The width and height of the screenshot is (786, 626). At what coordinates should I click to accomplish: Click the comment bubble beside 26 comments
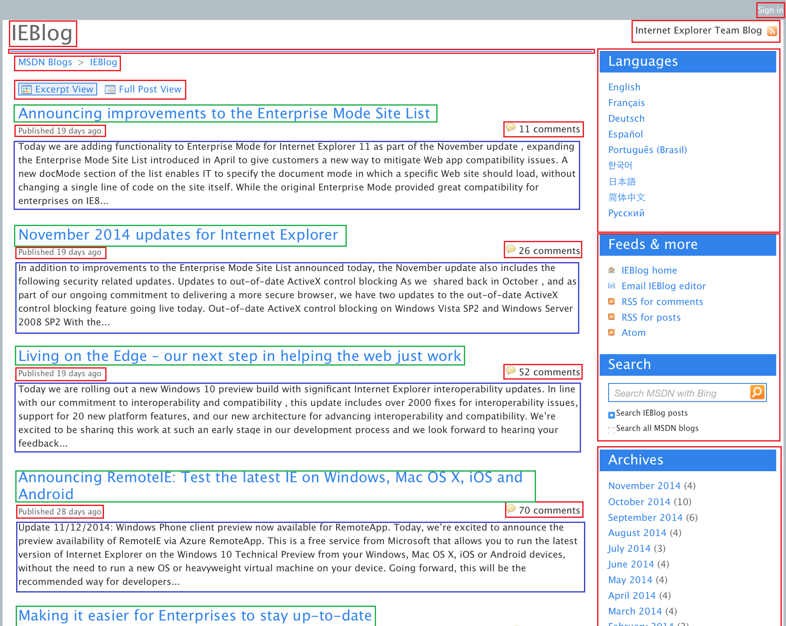(x=511, y=249)
